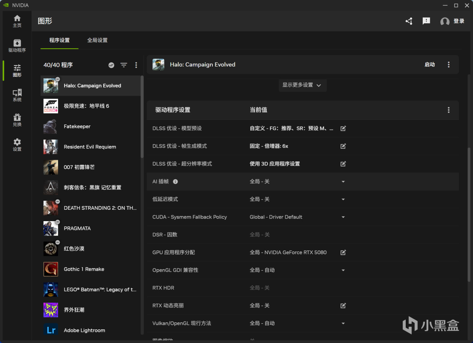Click the 40/40 程序 count label
This screenshot has width=473, height=343.
[58, 65]
